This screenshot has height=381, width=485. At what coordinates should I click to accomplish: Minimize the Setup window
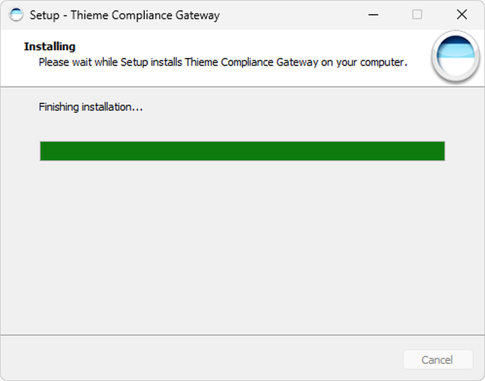pos(373,15)
